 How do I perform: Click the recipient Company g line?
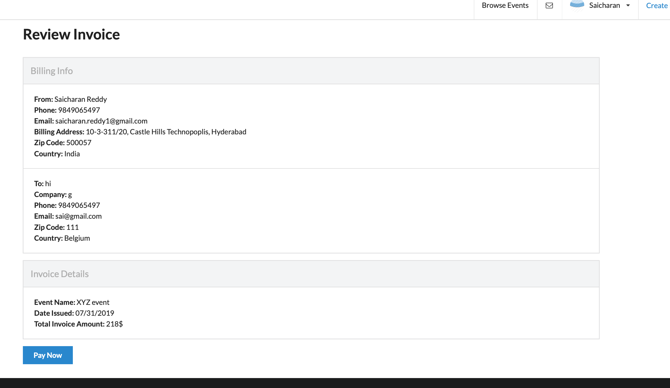tap(53, 195)
